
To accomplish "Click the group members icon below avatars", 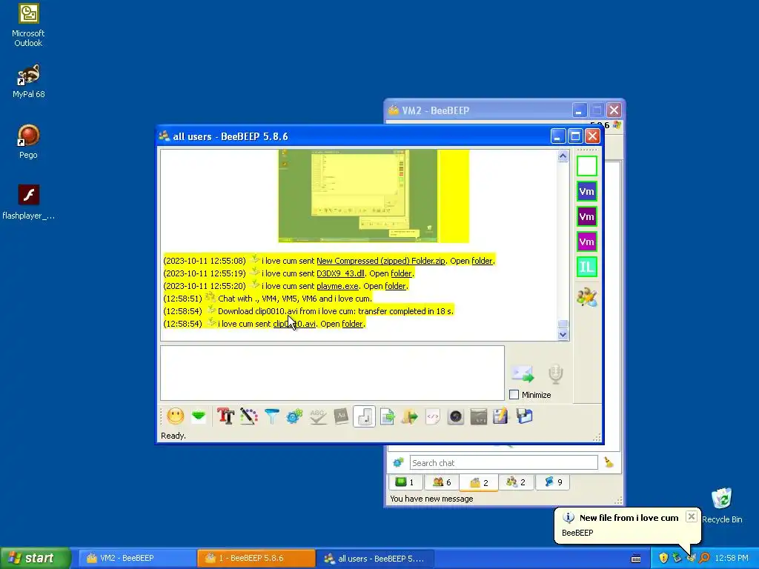I will pyautogui.click(x=587, y=297).
